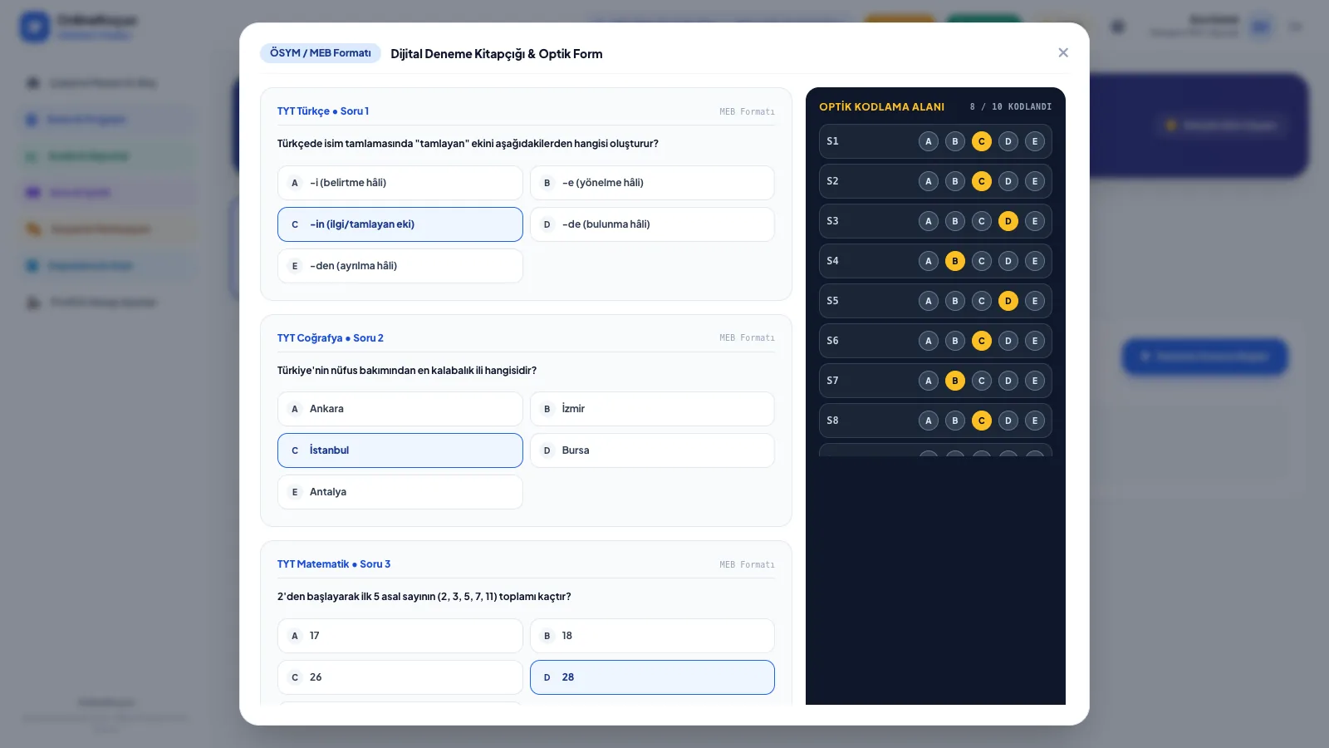Mark bubble A in optic row S6

pyautogui.click(x=929, y=341)
